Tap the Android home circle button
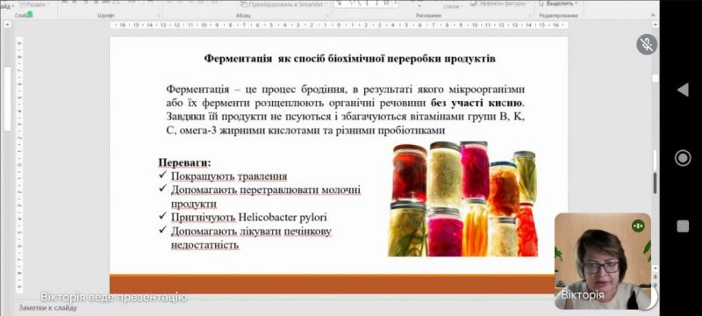Image resolution: width=702 pixels, height=316 pixels. coord(683,158)
